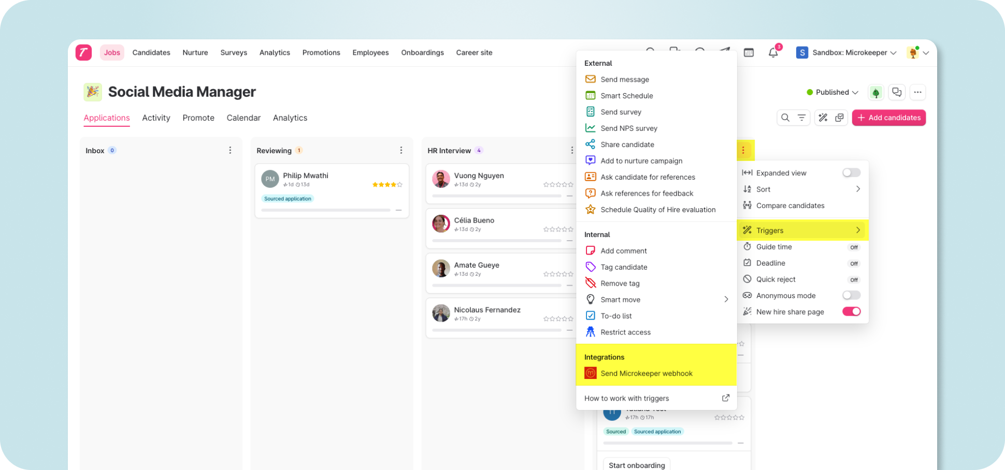Open the job three-dots more button
1005x470 pixels.
tap(917, 92)
